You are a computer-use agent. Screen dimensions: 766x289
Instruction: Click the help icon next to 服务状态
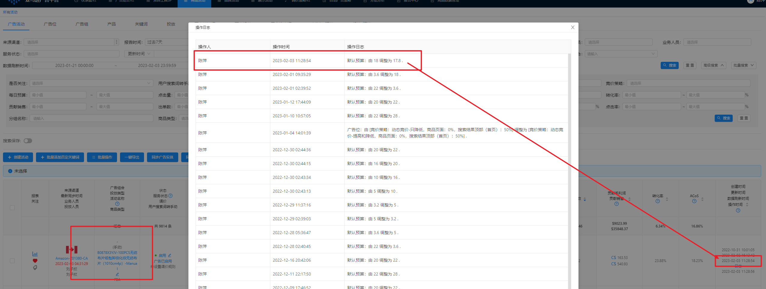point(170,196)
